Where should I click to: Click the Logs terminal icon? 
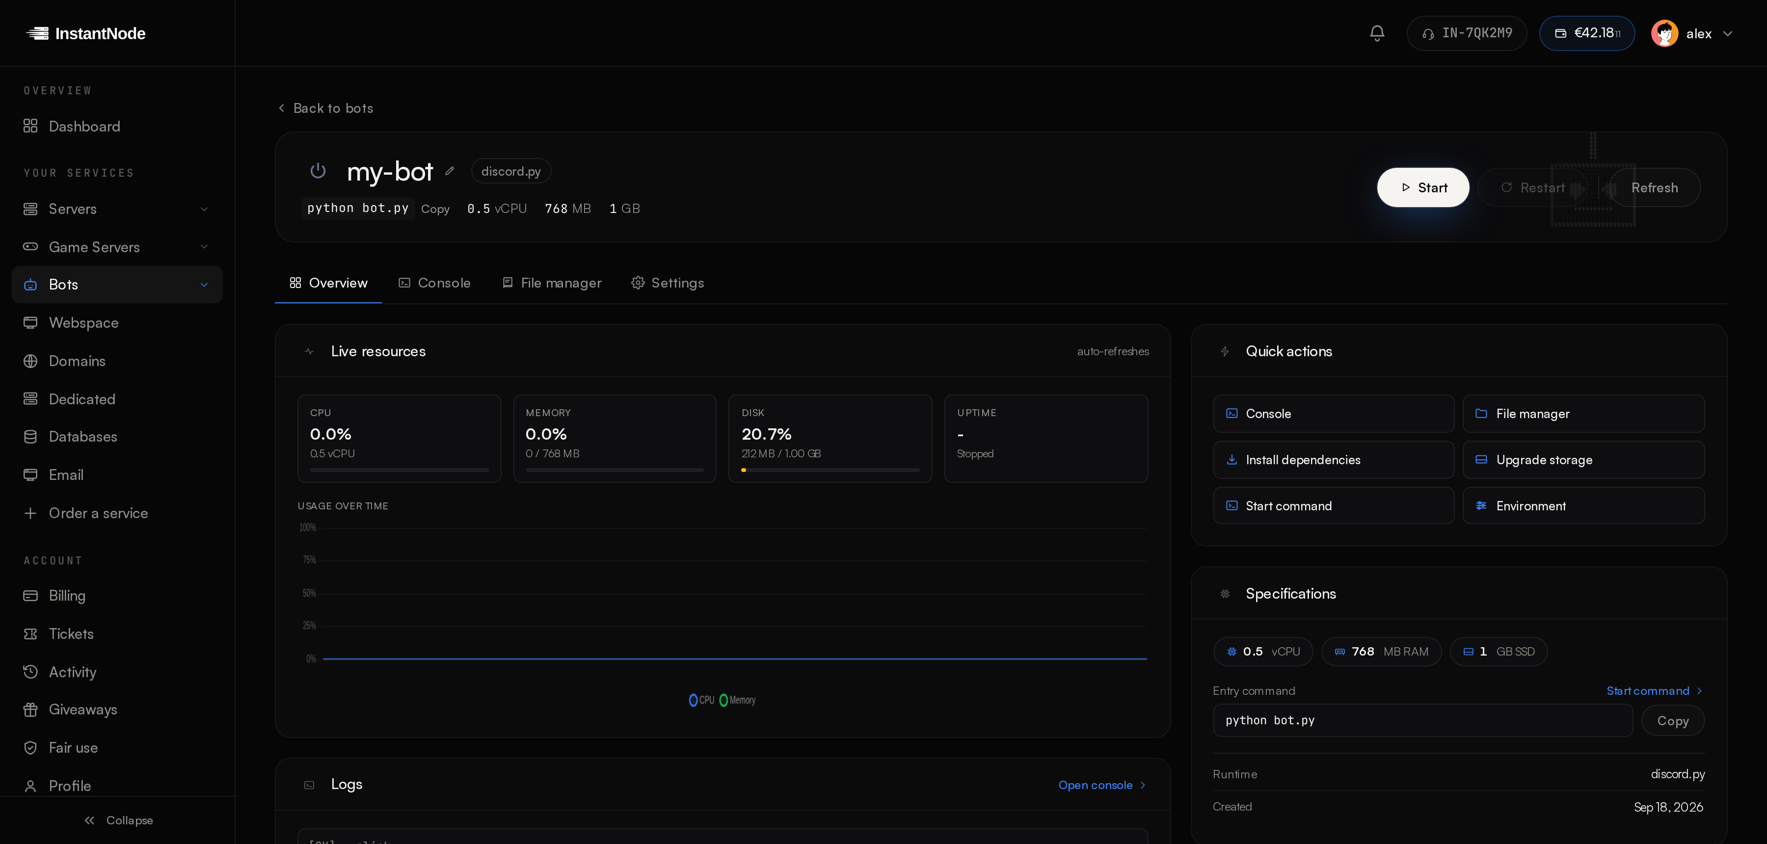click(x=309, y=785)
